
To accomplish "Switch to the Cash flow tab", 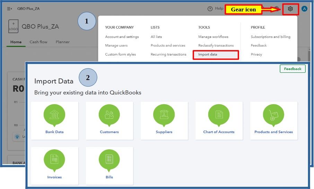I will click(38, 42).
